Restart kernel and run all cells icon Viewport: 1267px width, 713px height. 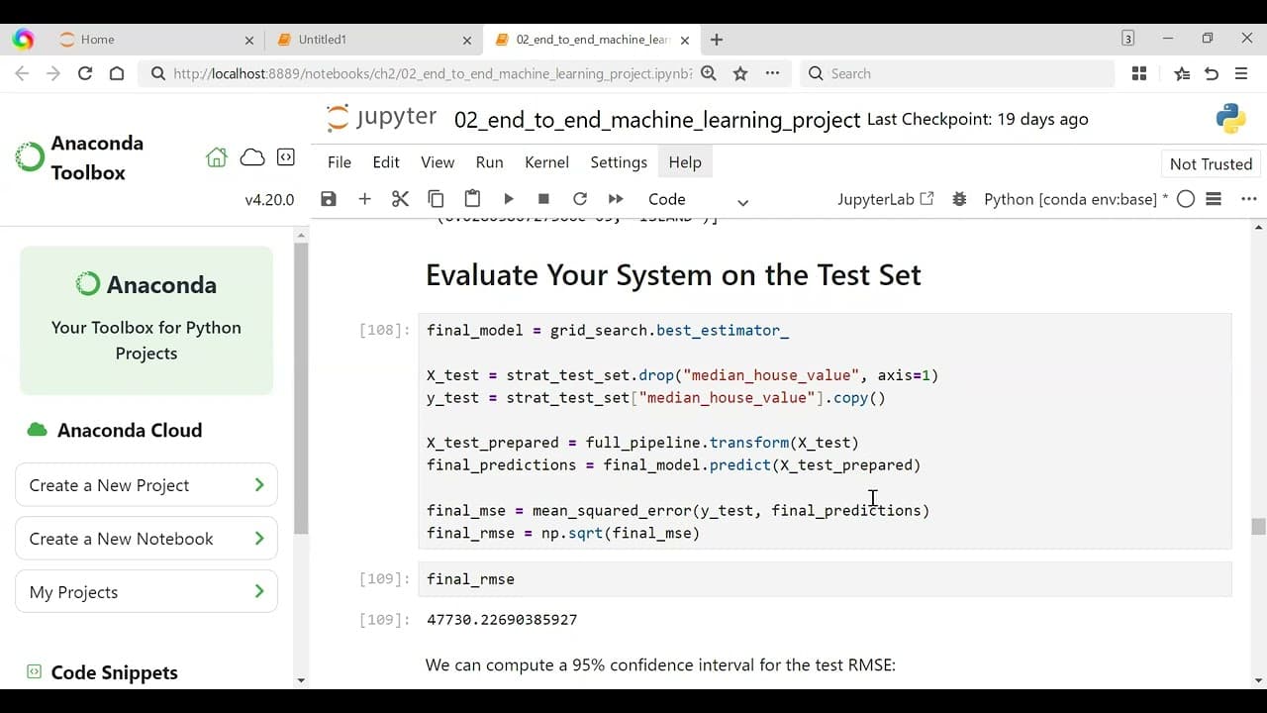coord(616,199)
